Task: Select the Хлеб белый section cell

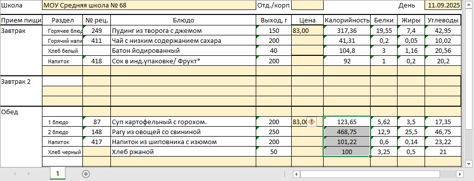Action: [62, 51]
